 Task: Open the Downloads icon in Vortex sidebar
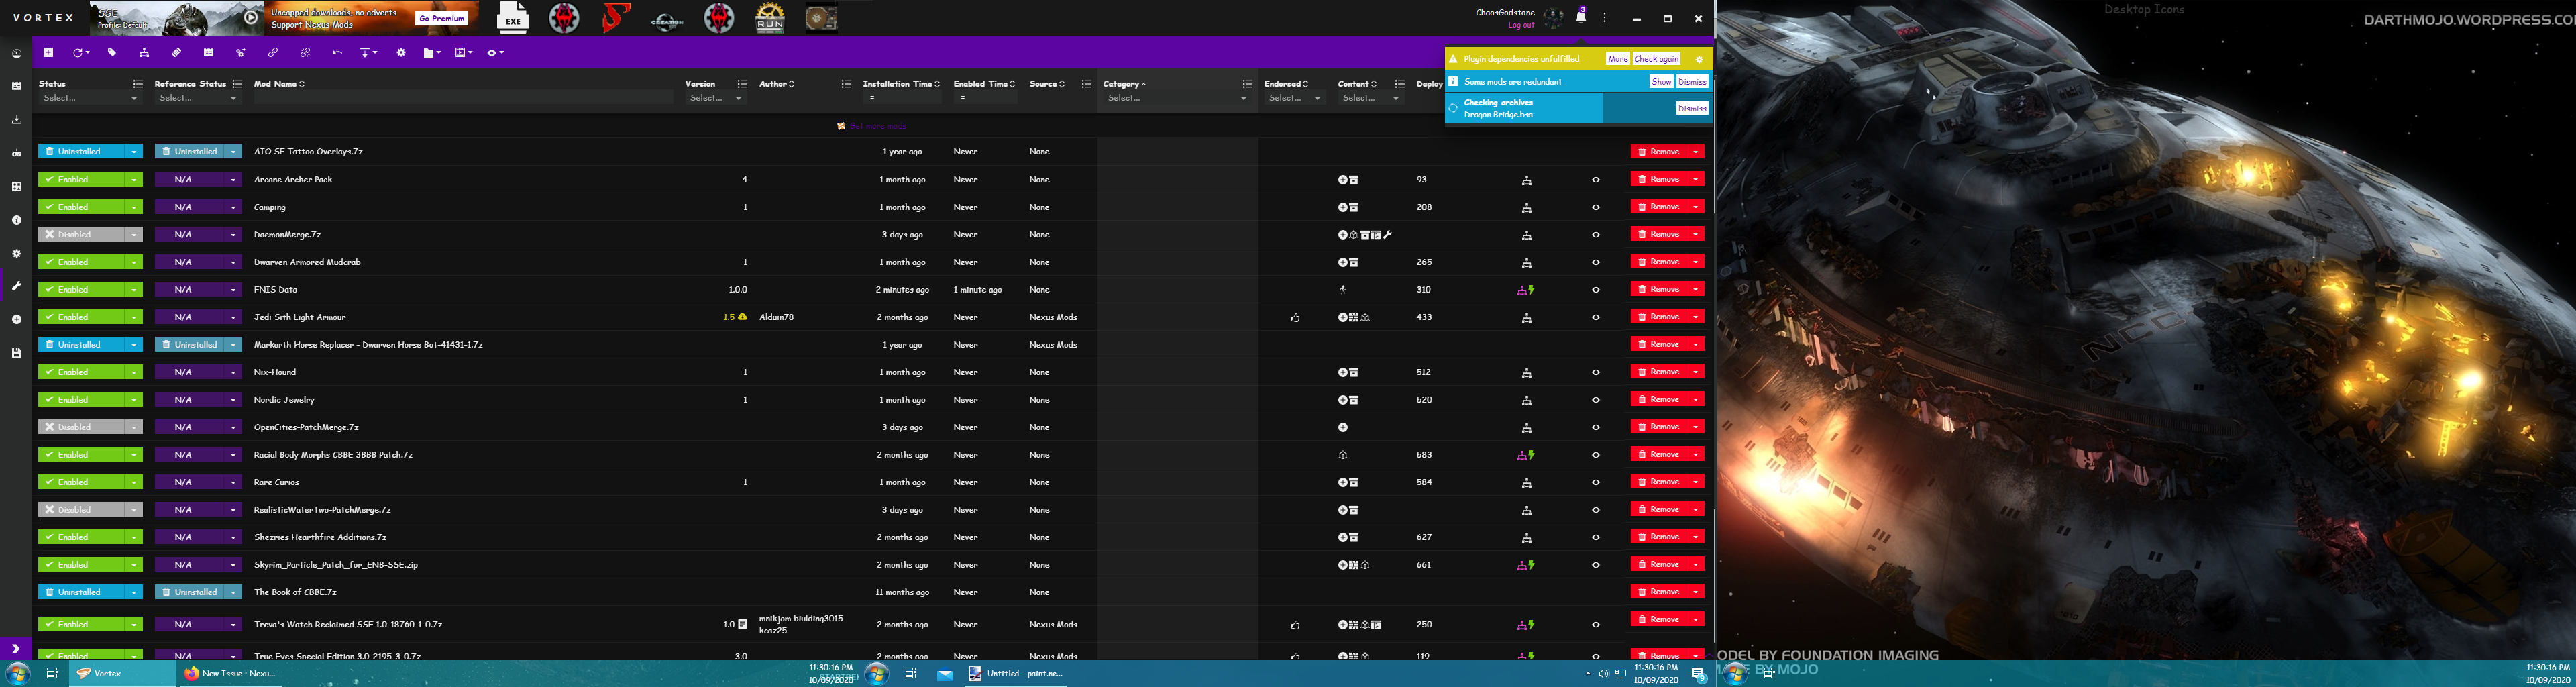16,120
